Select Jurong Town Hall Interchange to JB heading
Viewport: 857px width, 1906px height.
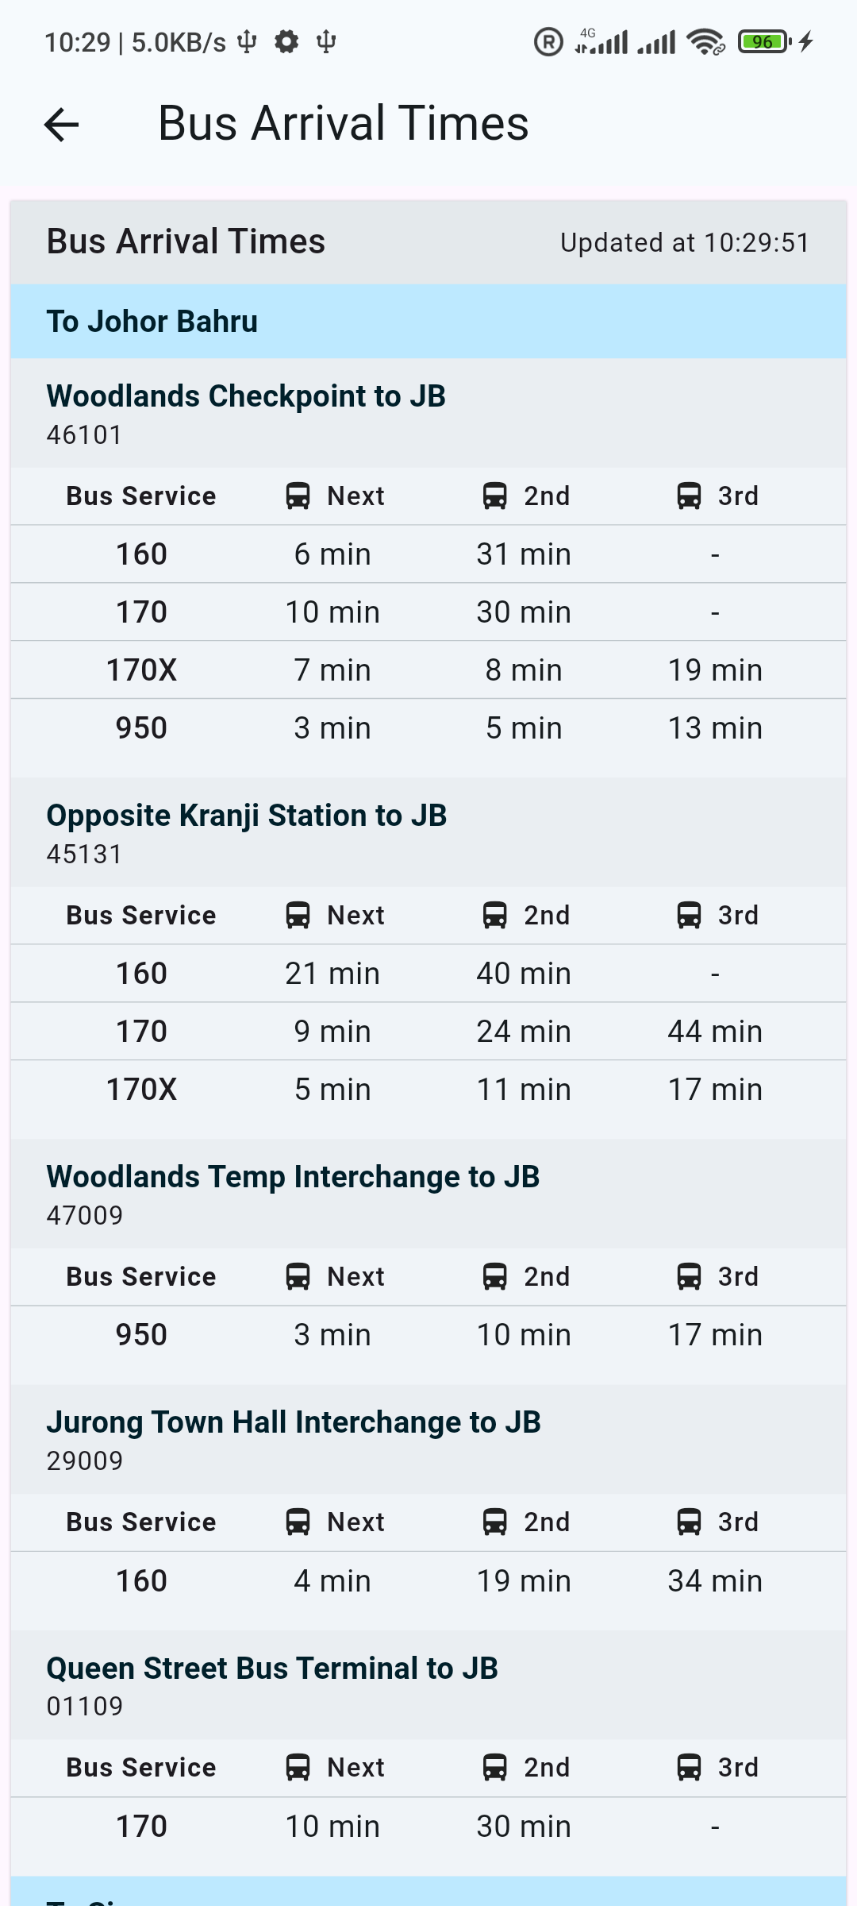pyautogui.click(x=294, y=1422)
